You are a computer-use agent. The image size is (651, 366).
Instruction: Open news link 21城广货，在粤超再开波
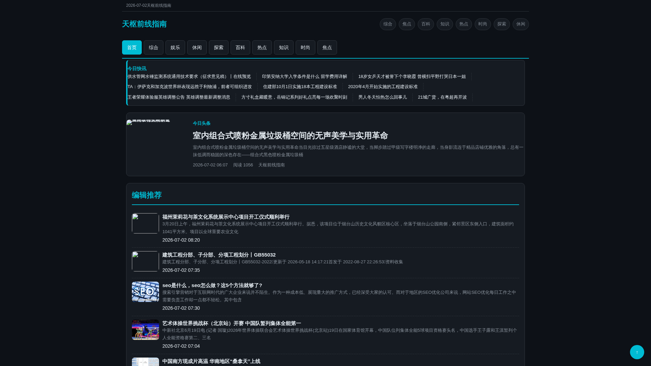[442, 97]
